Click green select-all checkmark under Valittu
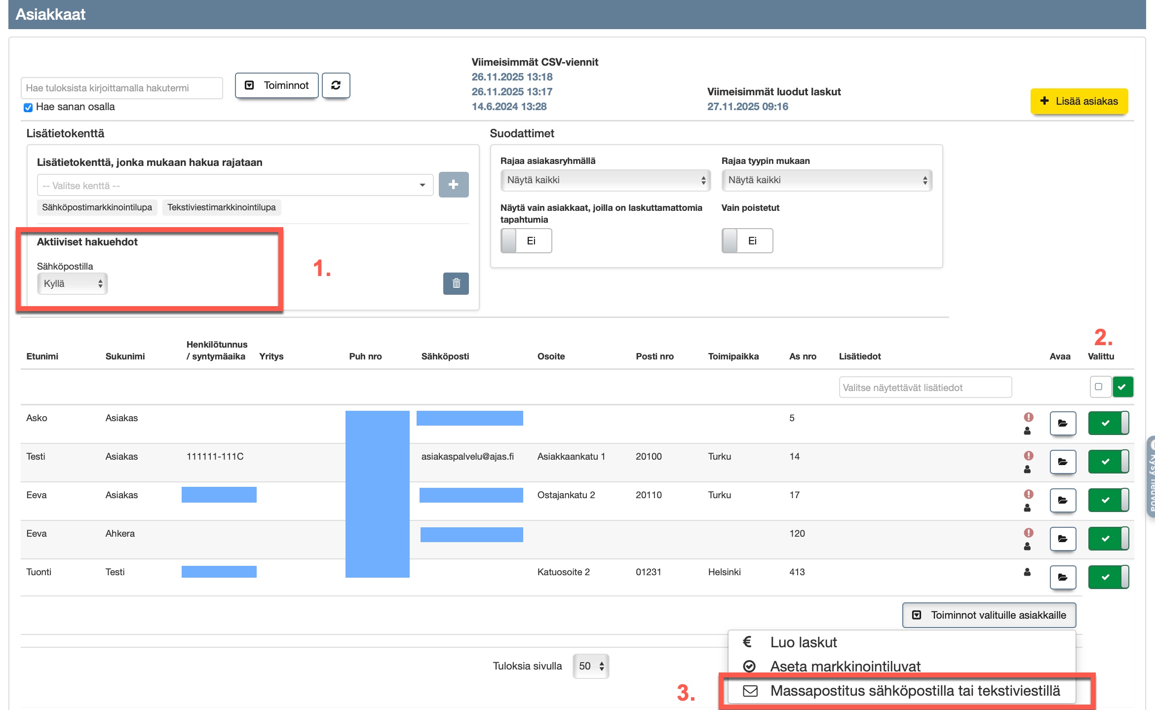1155x710 pixels. (1122, 387)
